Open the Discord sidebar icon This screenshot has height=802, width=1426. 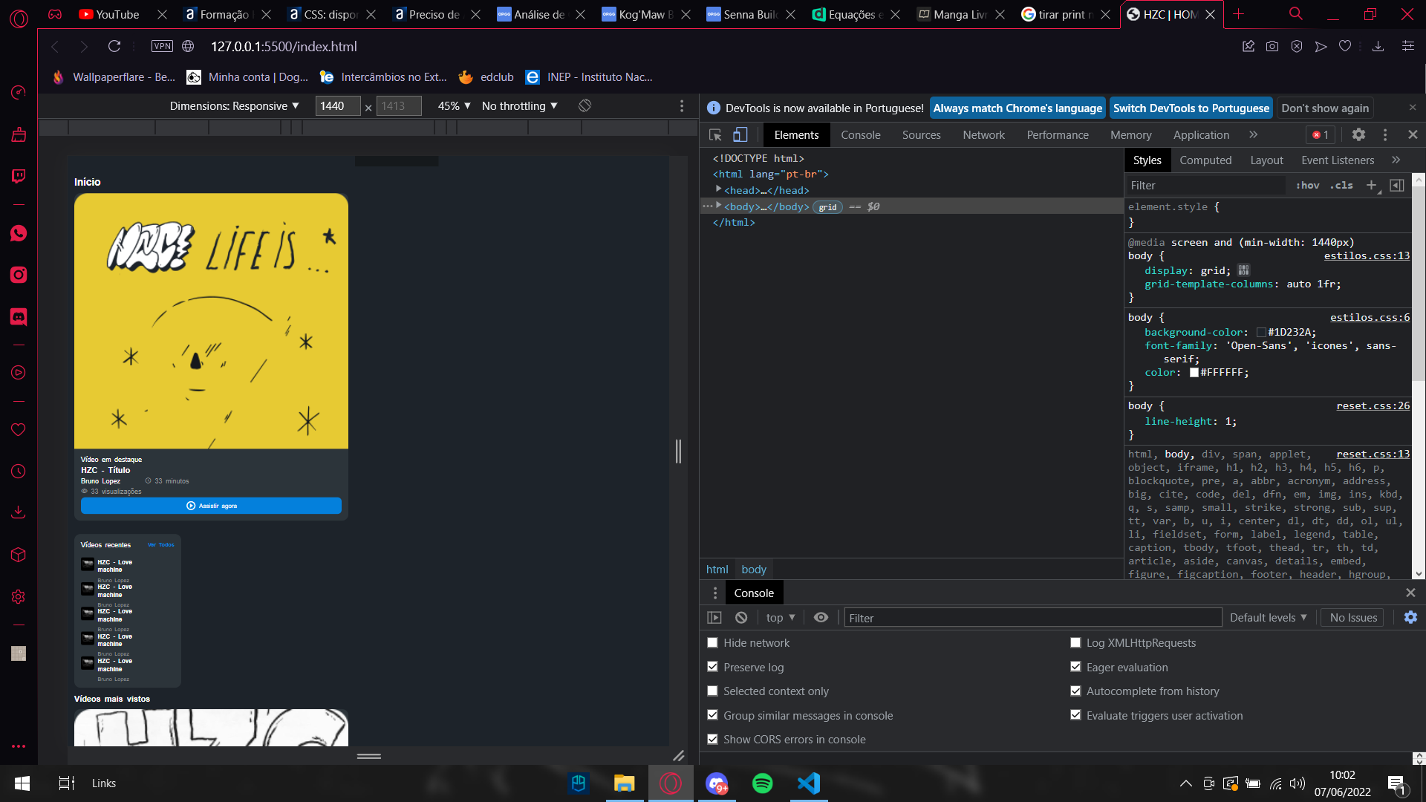(19, 317)
